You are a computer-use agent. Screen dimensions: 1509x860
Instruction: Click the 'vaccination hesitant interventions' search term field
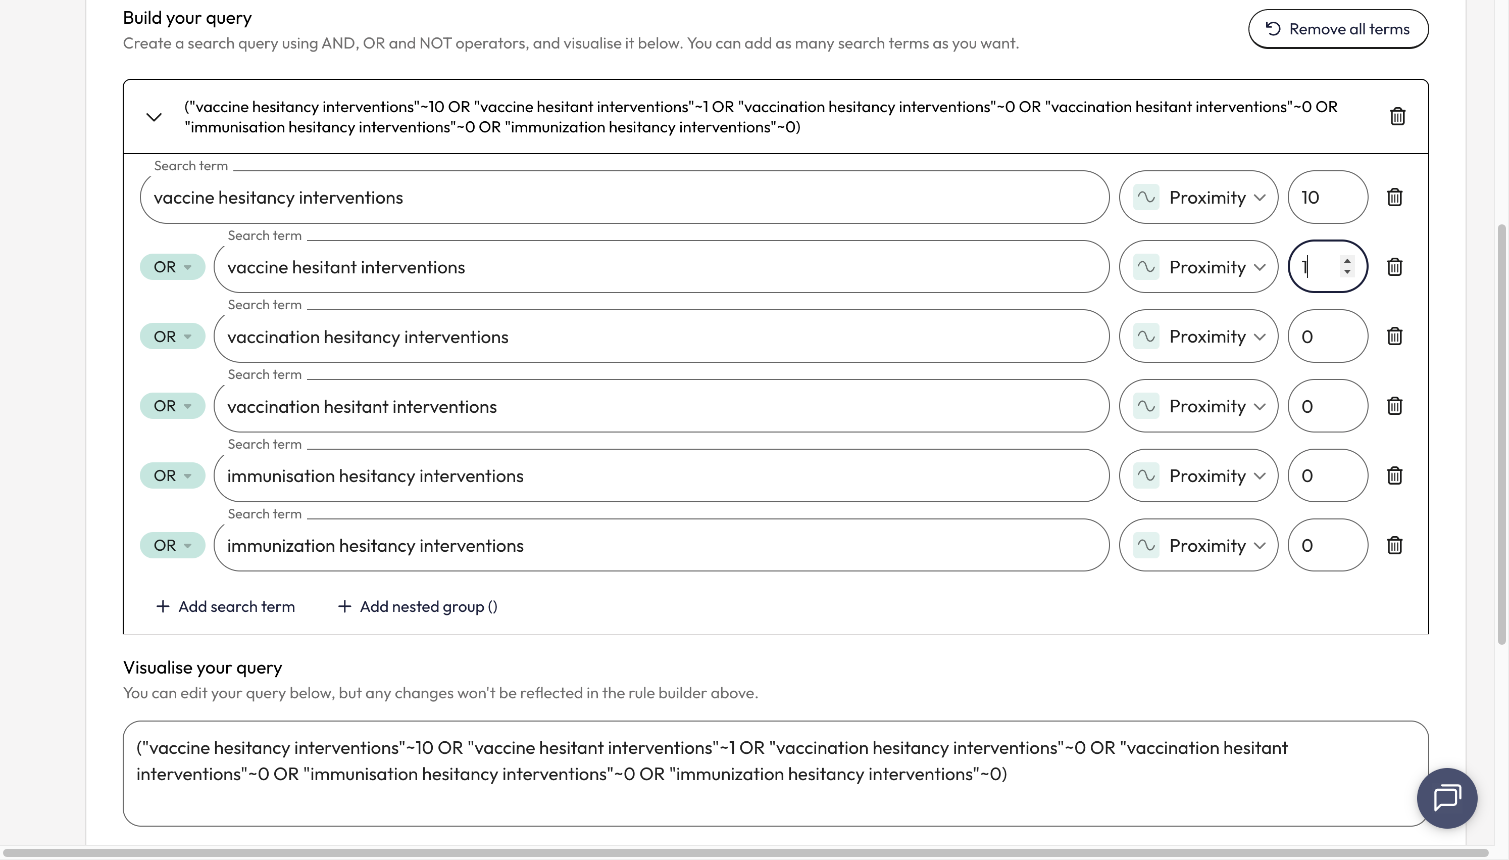click(x=662, y=406)
